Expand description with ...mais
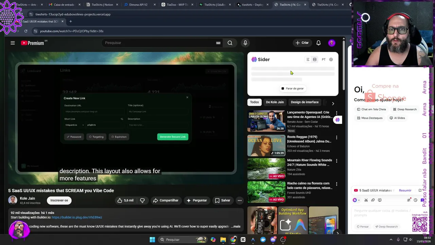This screenshot has width=435, height=245. pos(236,226)
